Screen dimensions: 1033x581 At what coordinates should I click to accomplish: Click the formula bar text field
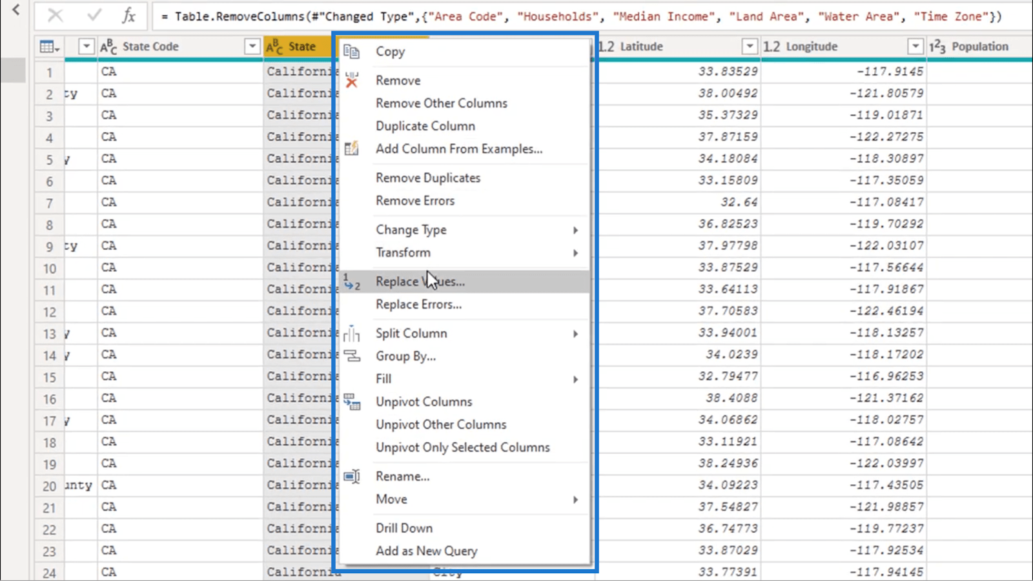(x=591, y=16)
